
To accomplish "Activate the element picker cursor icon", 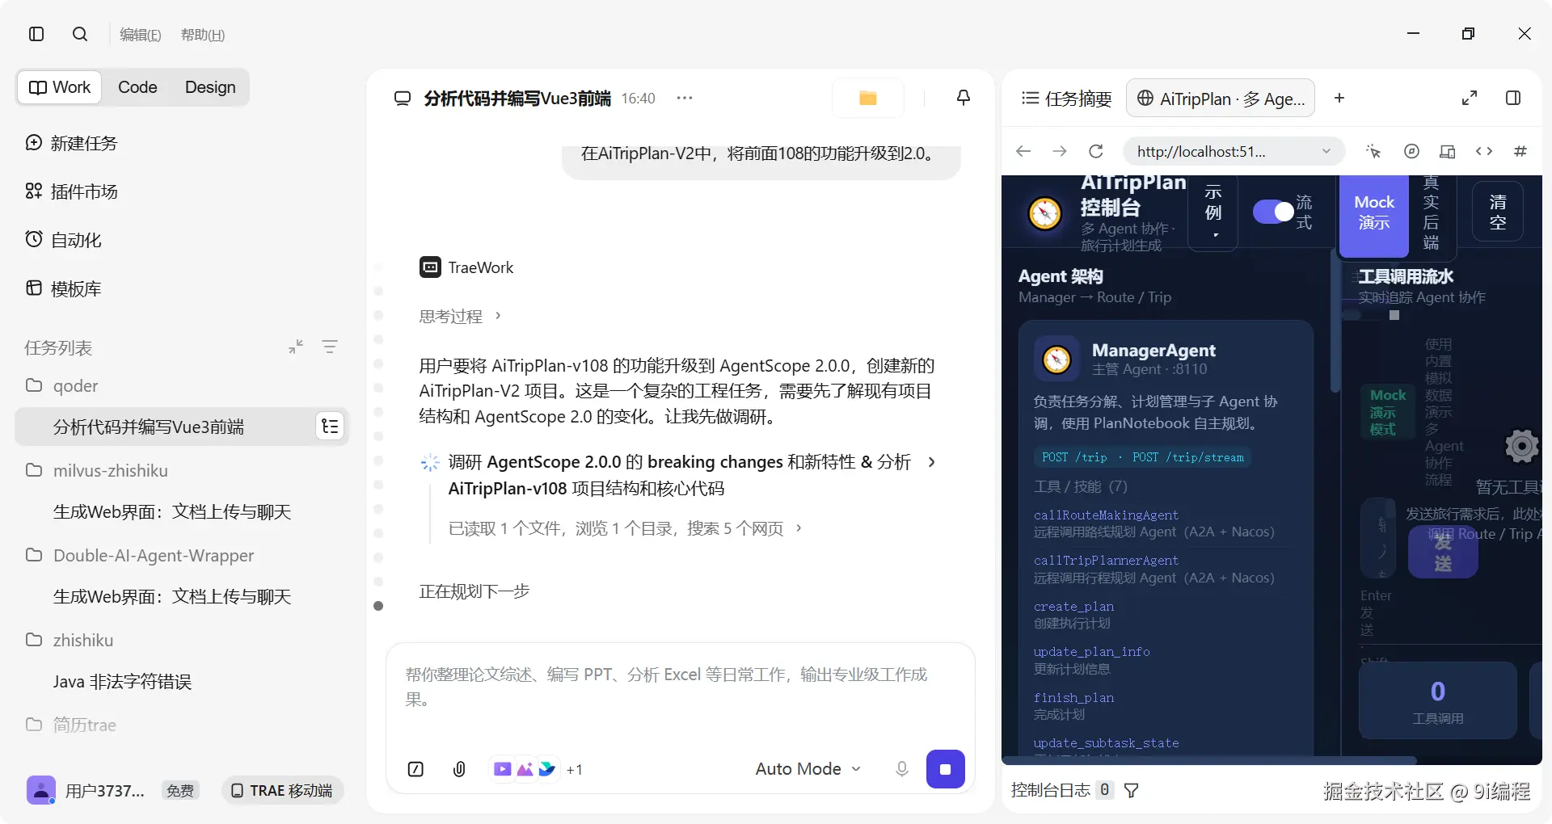I will point(1373,151).
